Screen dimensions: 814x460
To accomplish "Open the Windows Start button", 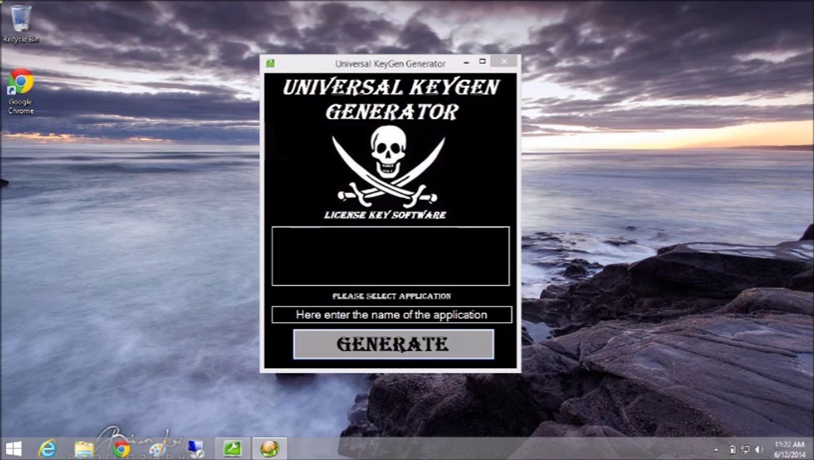I will tap(13, 448).
